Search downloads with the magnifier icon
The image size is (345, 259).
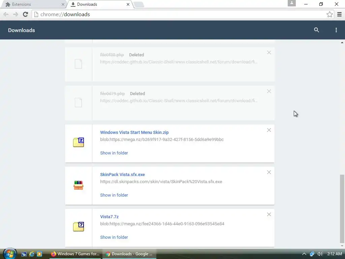316,30
